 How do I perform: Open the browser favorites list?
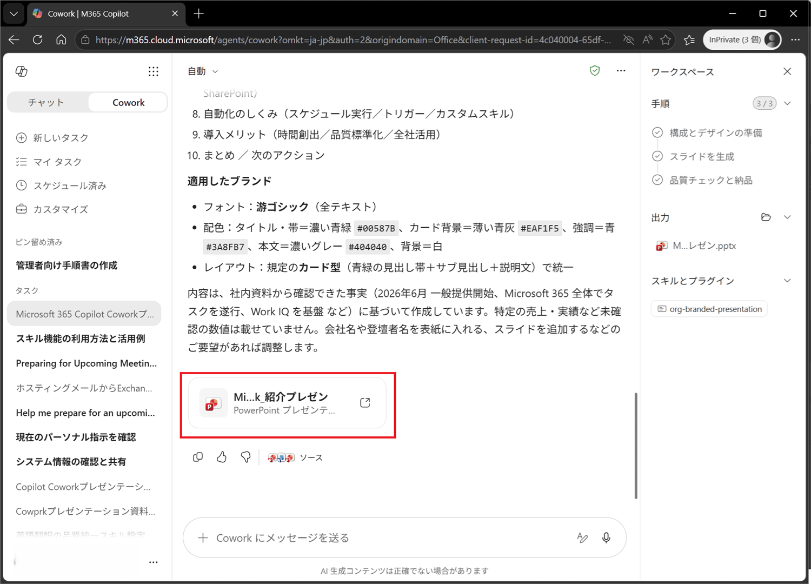coord(689,39)
